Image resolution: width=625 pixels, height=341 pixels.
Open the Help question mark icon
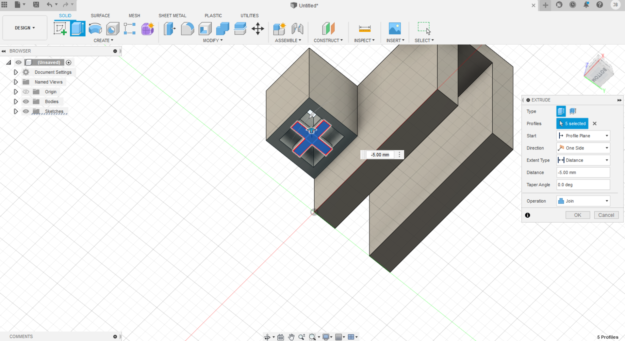click(600, 5)
